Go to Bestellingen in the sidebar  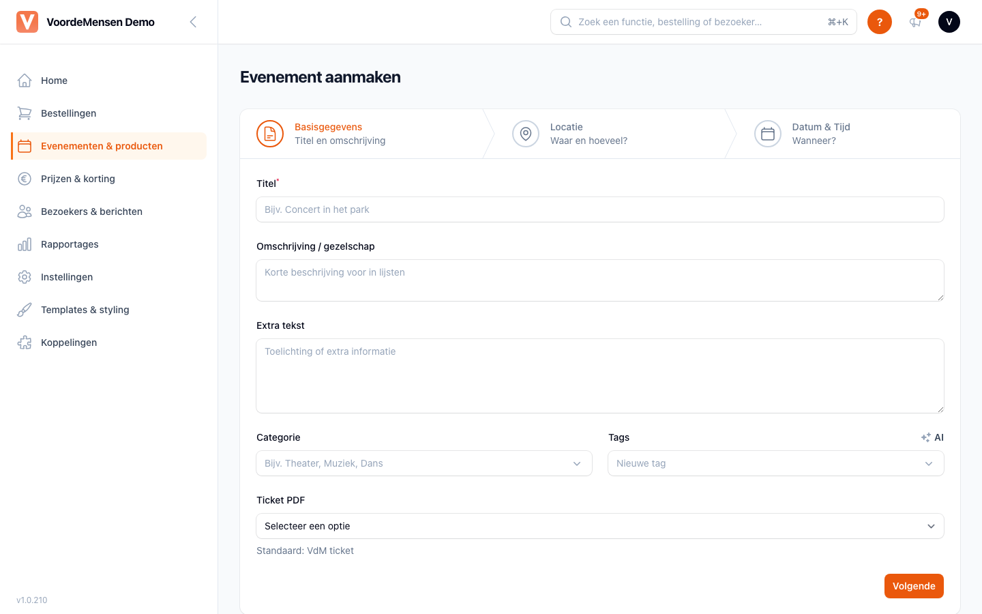(x=109, y=113)
